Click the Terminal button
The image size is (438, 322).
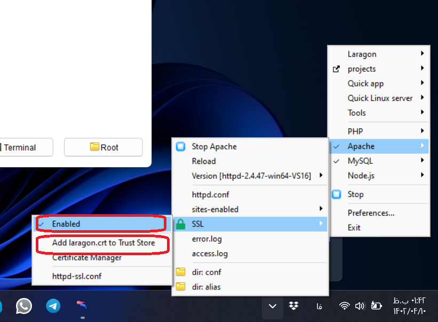(x=26, y=147)
